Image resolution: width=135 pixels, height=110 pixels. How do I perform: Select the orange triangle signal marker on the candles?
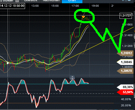(x=83, y=17)
